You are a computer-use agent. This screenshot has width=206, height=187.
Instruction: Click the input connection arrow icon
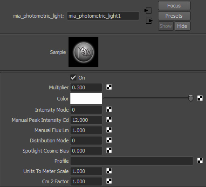tap(148, 11)
